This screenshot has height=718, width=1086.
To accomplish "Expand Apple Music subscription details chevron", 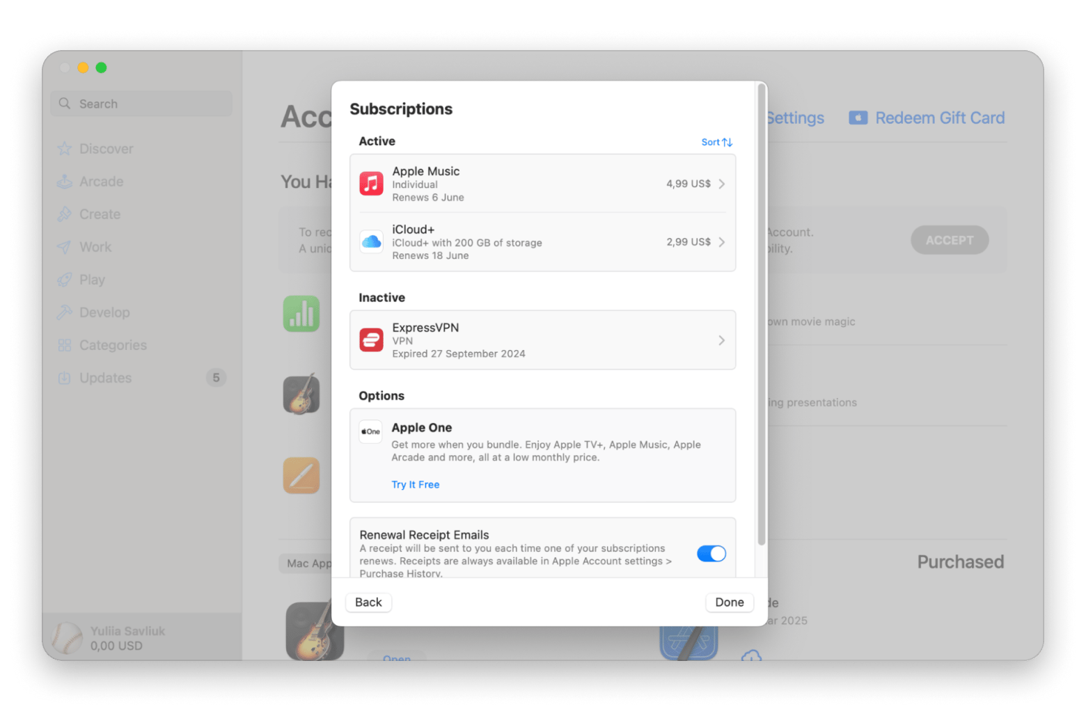I will (721, 184).
